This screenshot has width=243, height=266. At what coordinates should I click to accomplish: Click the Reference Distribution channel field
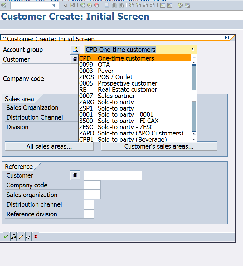point(89,204)
